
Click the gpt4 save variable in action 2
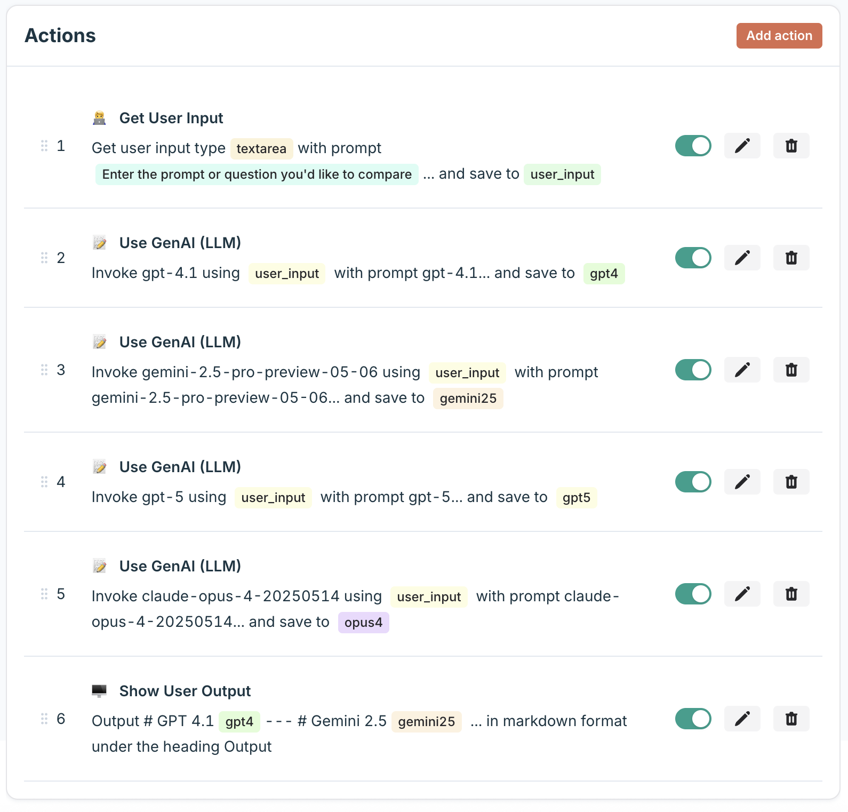[604, 274]
